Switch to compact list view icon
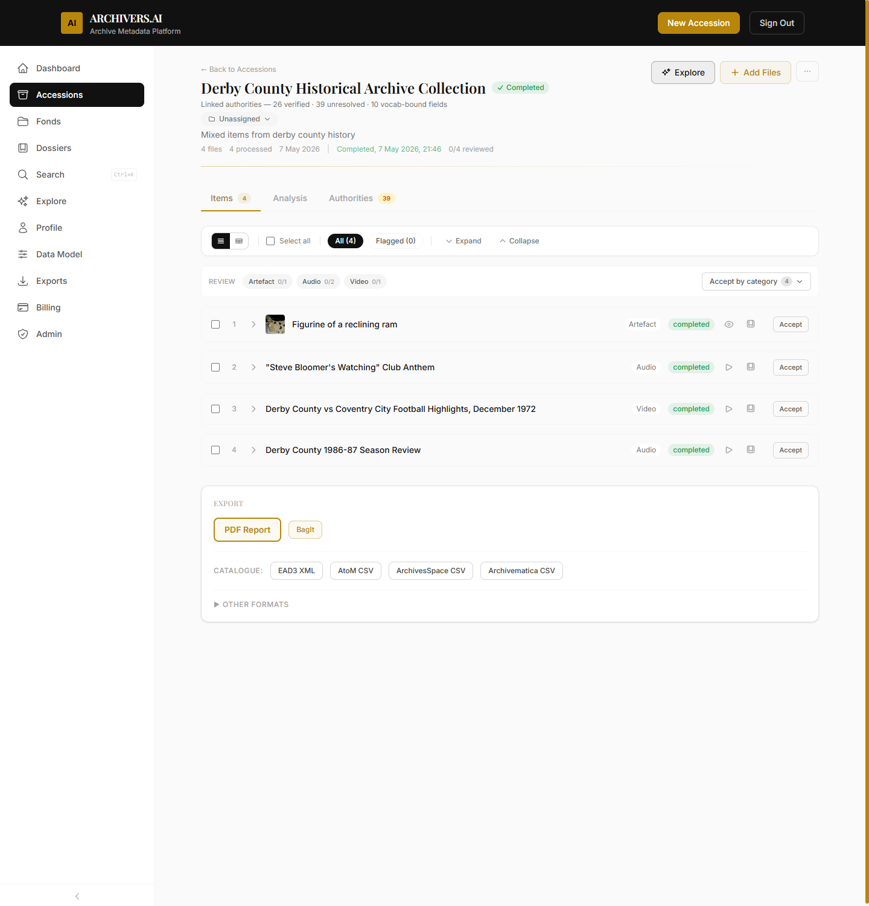Viewport: 869px width, 906px height. point(221,241)
